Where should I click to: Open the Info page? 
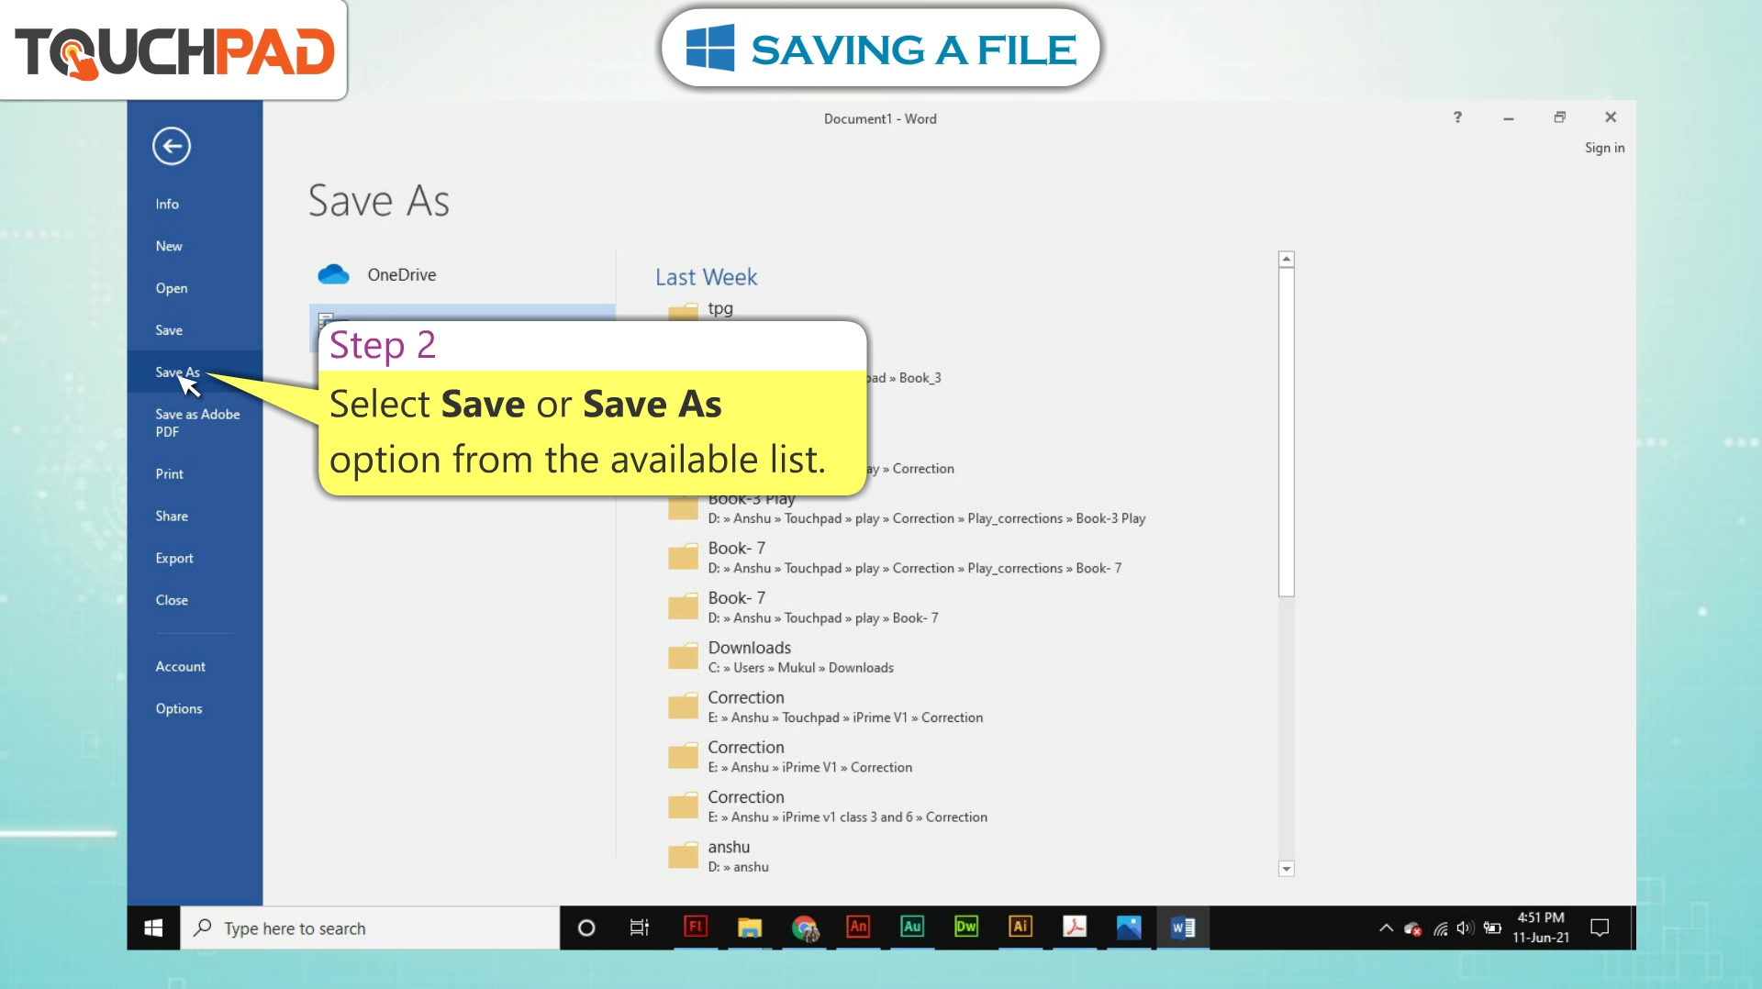[167, 204]
